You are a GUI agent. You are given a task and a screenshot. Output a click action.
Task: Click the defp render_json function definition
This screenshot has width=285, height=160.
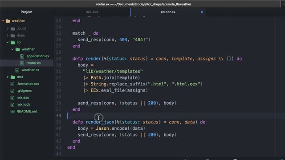(139, 122)
